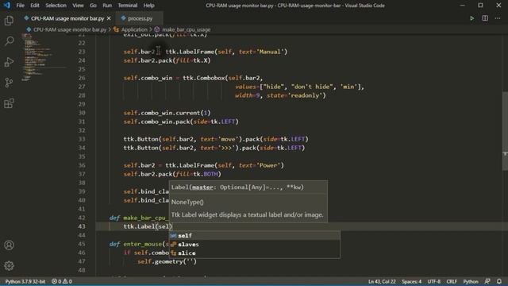Open the Extensions view
The image size is (508, 286).
click(x=9, y=103)
